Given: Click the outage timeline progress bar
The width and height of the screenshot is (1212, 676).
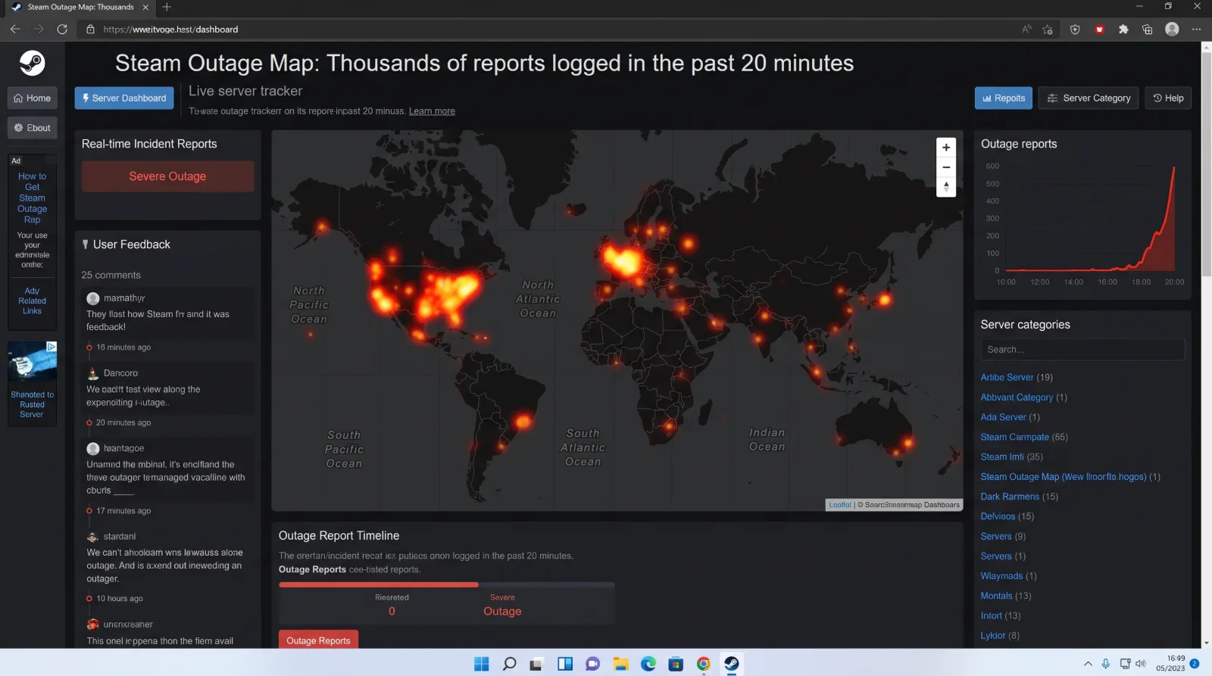Looking at the screenshot, I should (x=447, y=584).
